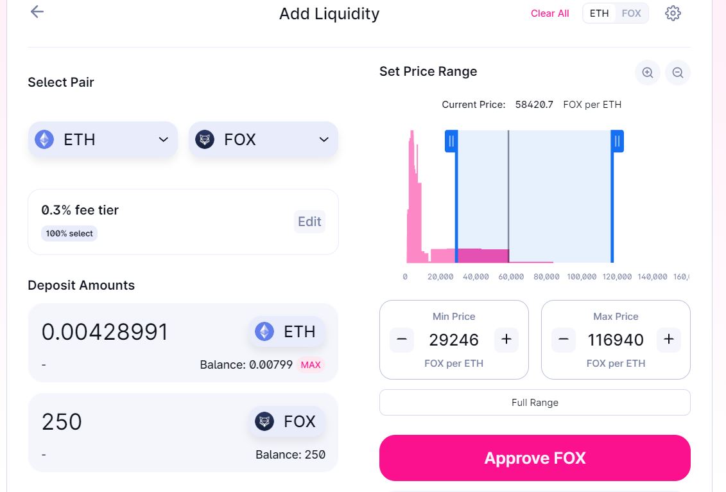Use MAX for ETH balance
Image resolution: width=726 pixels, height=492 pixels.
[x=311, y=365]
